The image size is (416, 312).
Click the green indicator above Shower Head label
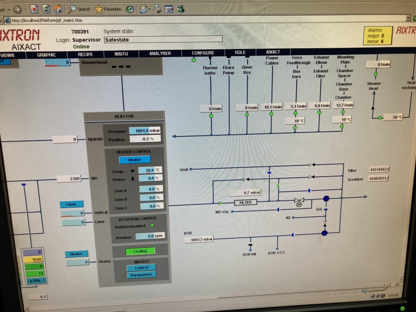click(x=375, y=75)
